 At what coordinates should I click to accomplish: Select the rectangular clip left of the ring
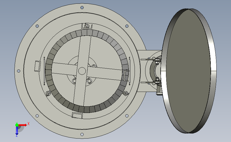click(x=37, y=66)
